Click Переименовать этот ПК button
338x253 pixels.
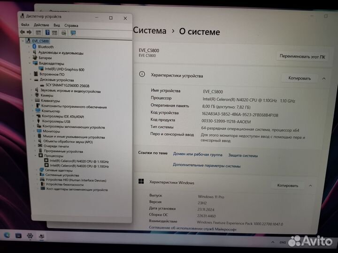tap(302, 57)
